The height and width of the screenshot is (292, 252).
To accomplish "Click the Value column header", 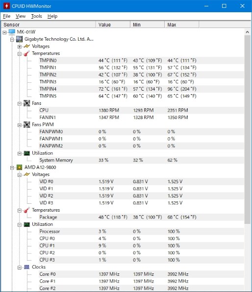I will (x=113, y=24).
